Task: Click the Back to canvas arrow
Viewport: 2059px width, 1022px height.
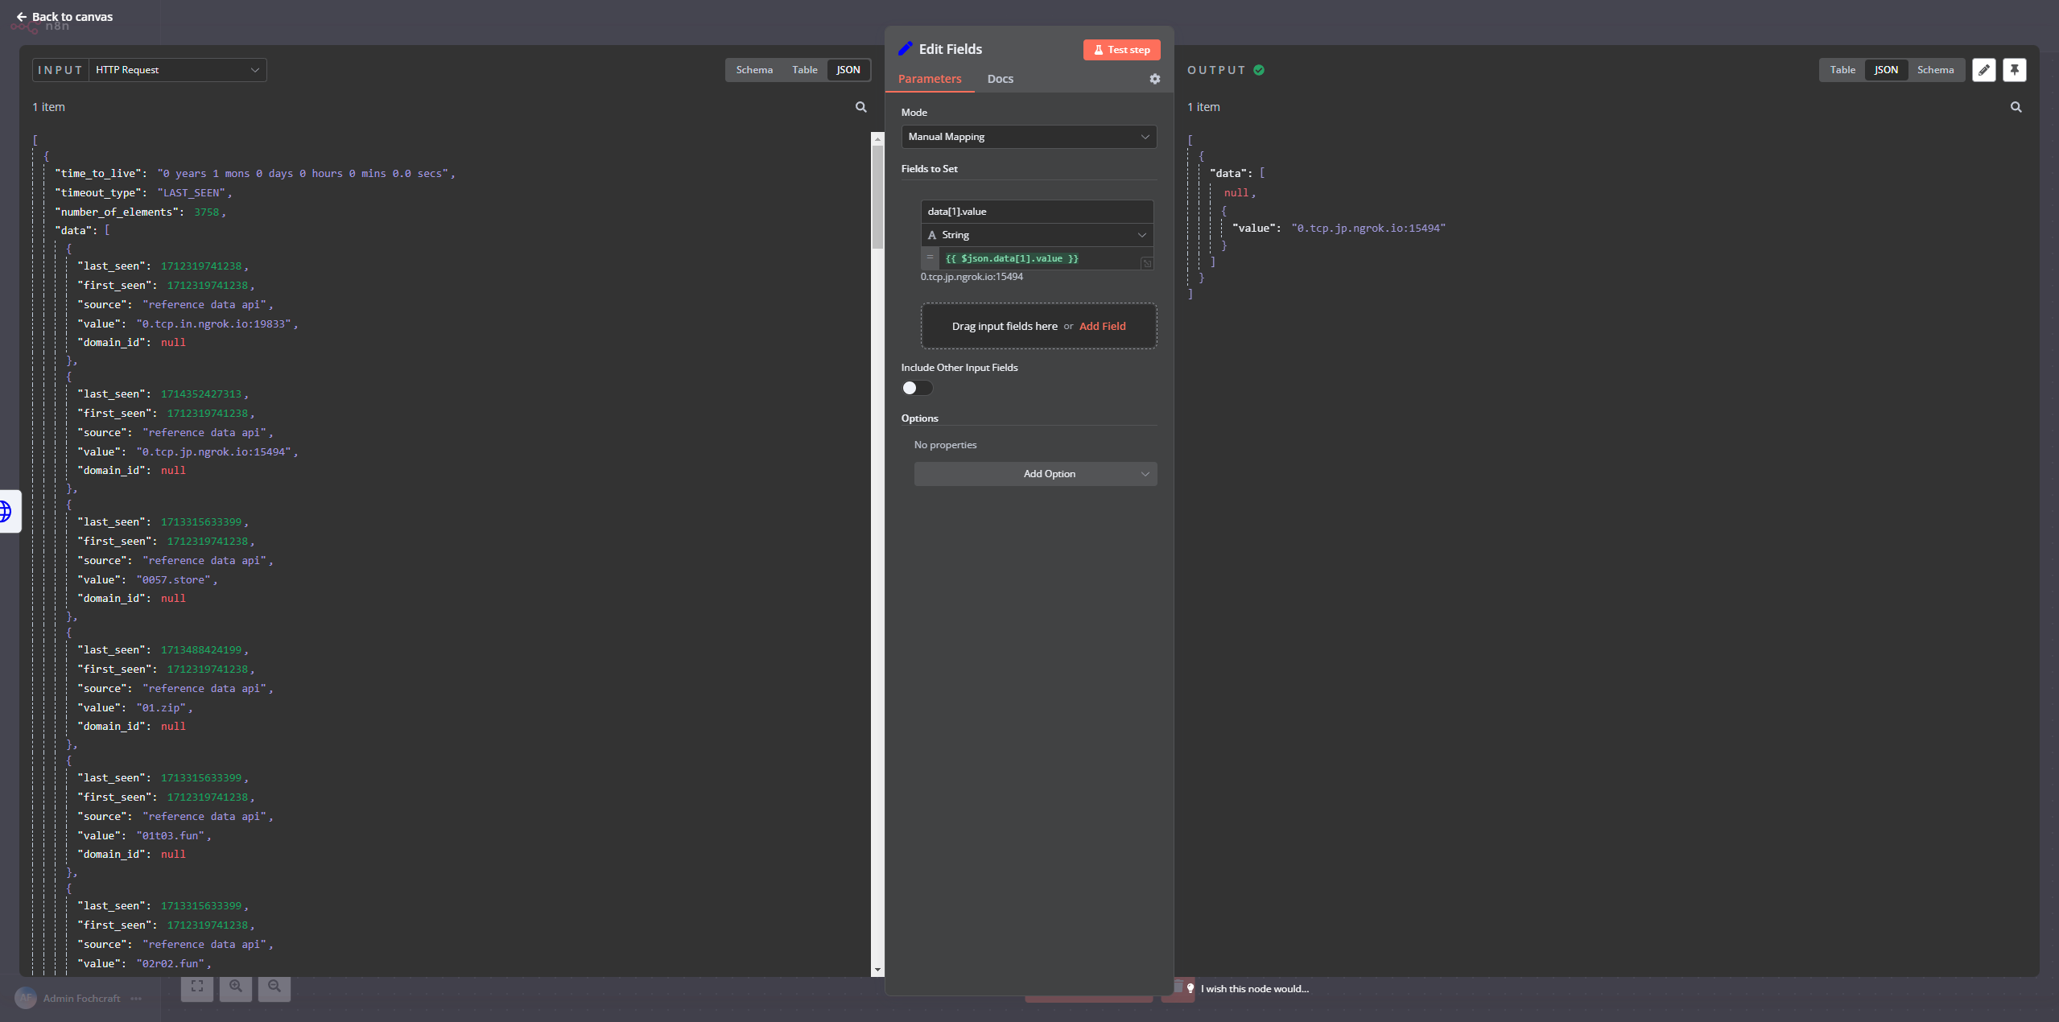Action: pos(22,17)
